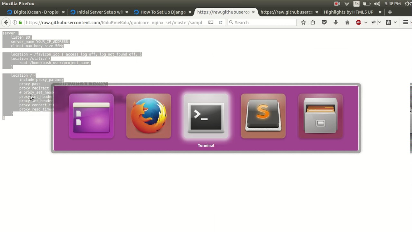Go back with the Firefox back arrow

click(6, 22)
